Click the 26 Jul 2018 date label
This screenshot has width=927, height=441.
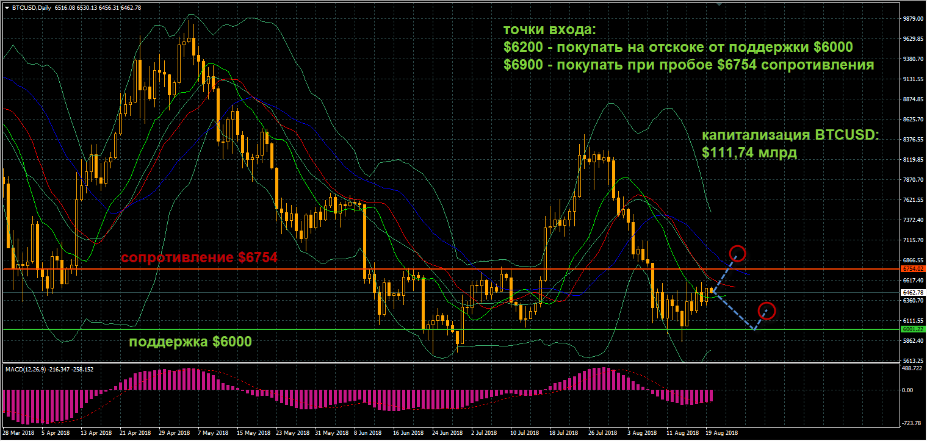[x=603, y=433]
